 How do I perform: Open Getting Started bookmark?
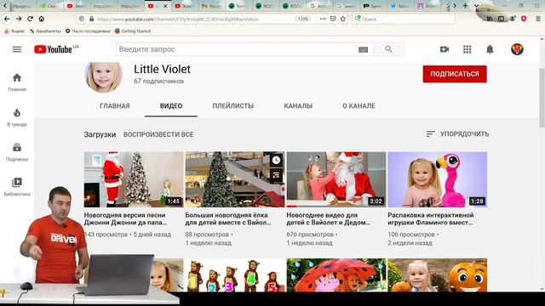133,31
